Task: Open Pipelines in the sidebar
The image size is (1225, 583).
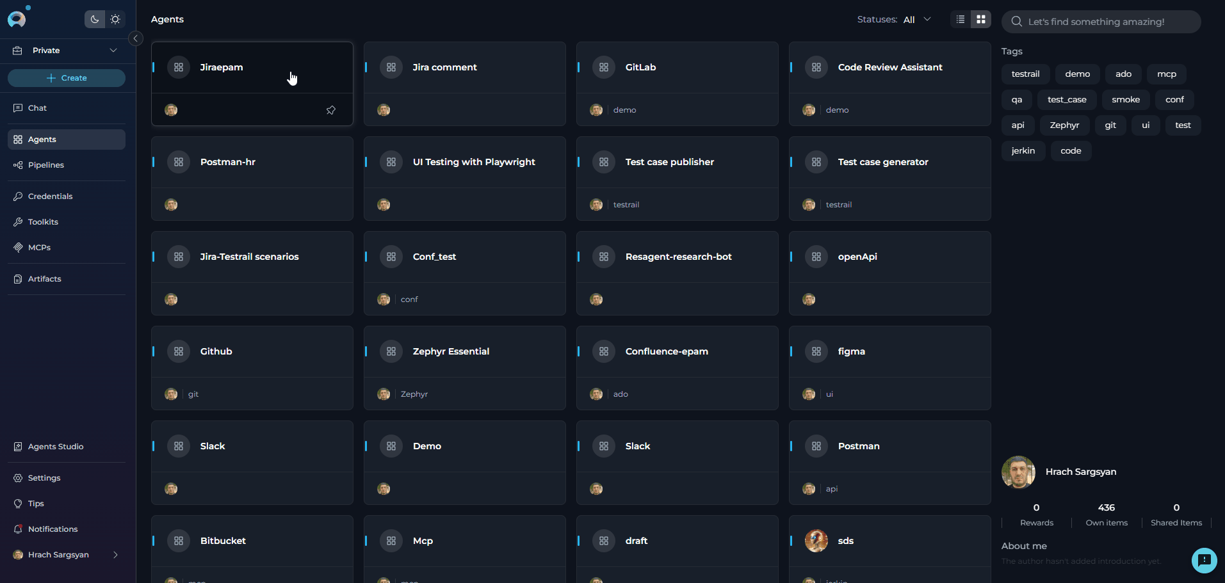Action: pos(67,165)
